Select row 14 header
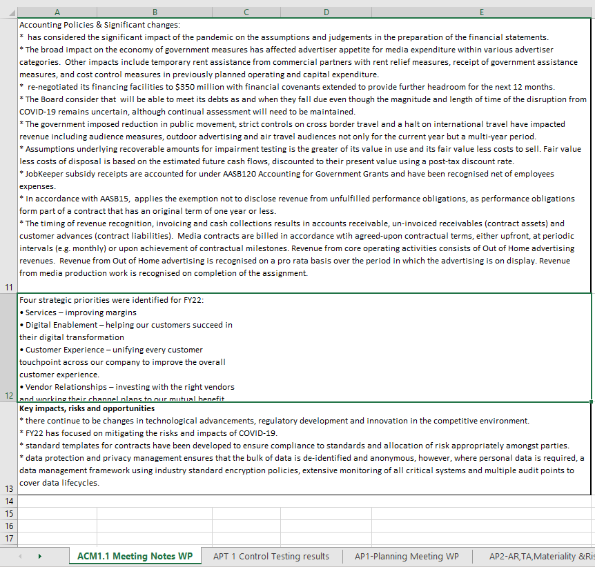Screen dimensions: 595x567 (x=9, y=501)
